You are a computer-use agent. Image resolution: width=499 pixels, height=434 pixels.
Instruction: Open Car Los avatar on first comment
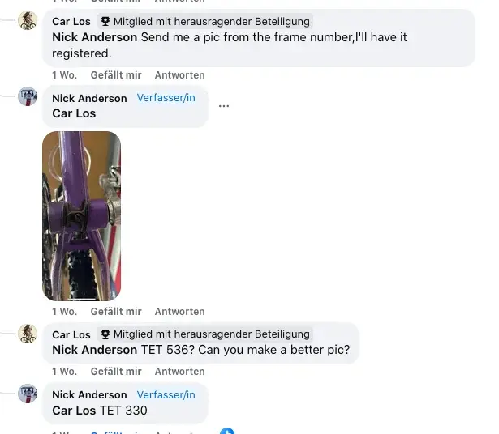pyautogui.click(x=28, y=20)
